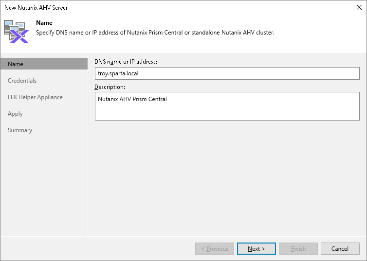Screen dimensions: 367x261
Task: Click the 'Specify DNS name or IP' instruction text
Action: pyautogui.click(x=156, y=33)
